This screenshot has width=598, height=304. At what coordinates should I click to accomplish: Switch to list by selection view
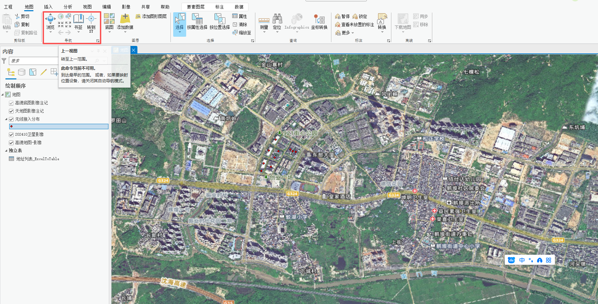pos(33,72)
